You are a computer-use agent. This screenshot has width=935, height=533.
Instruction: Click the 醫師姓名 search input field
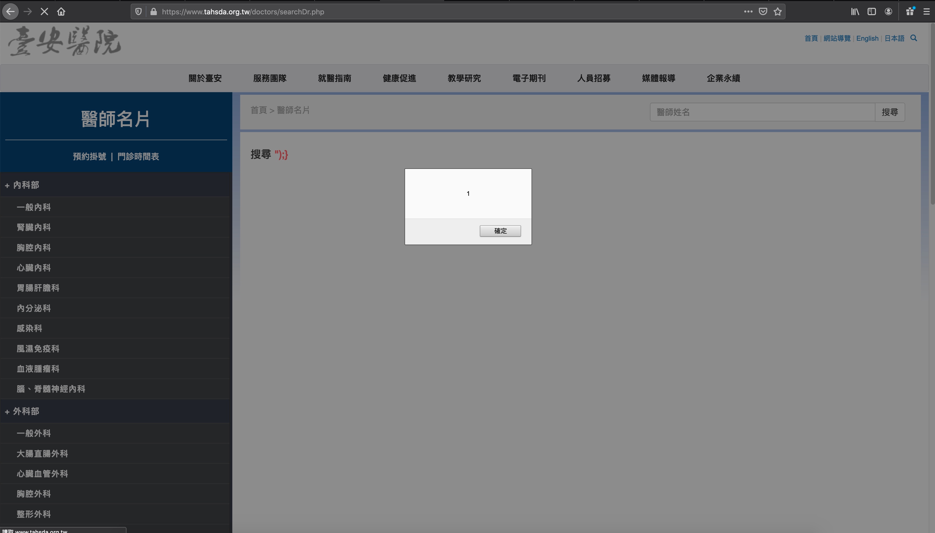point(763,112)
